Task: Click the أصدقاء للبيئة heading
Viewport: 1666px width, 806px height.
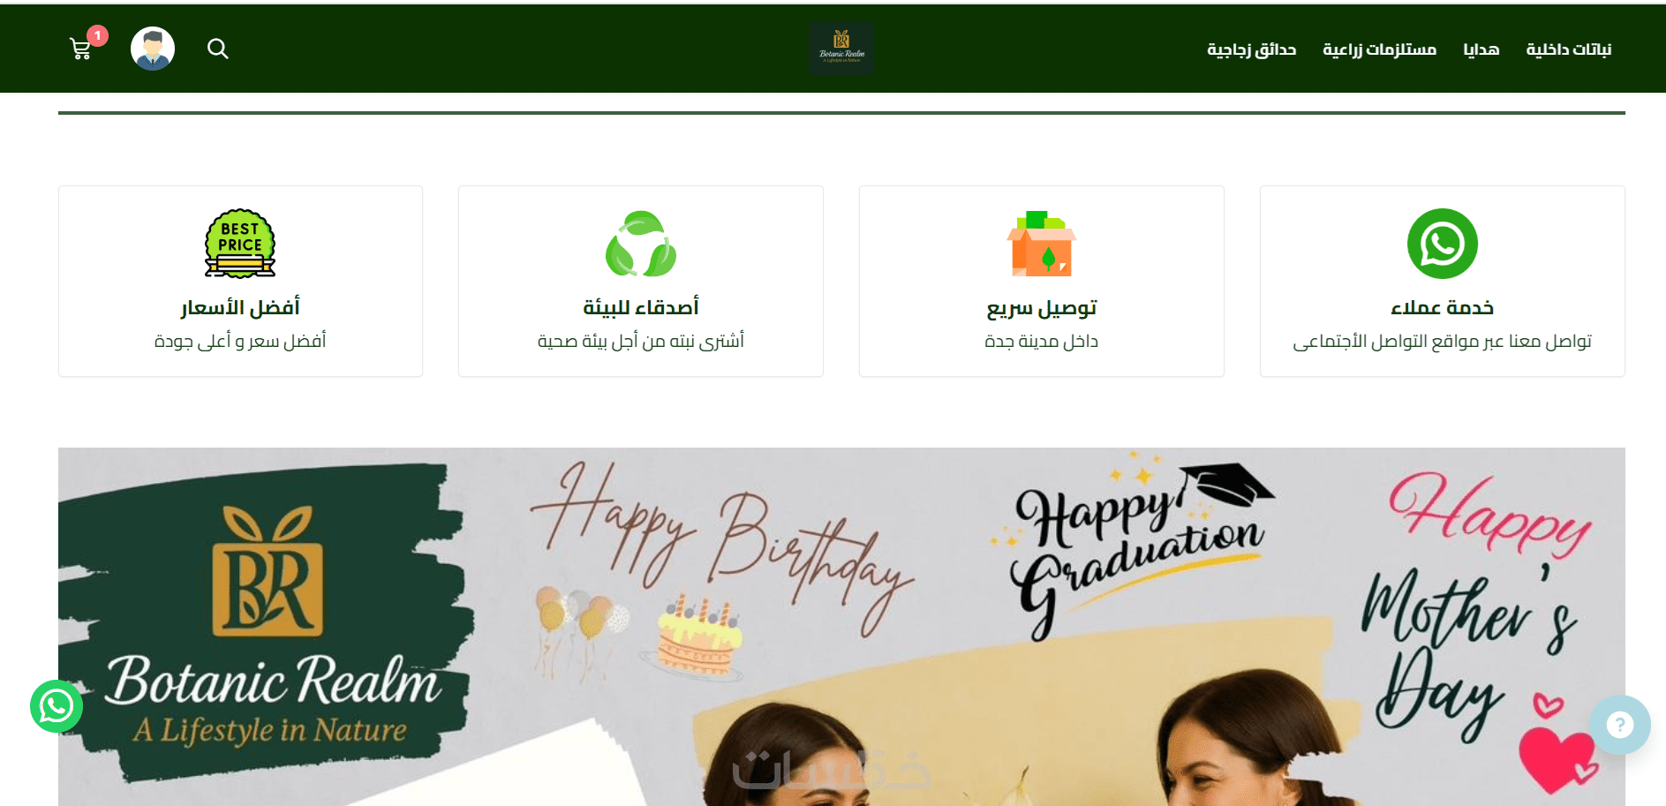Action: (x=641, y=307)
